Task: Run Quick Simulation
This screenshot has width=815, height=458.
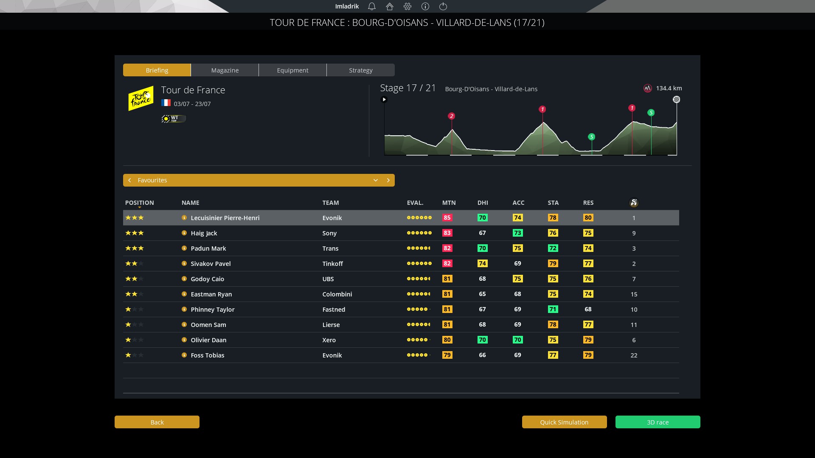Action: click(x=564, y=422)
